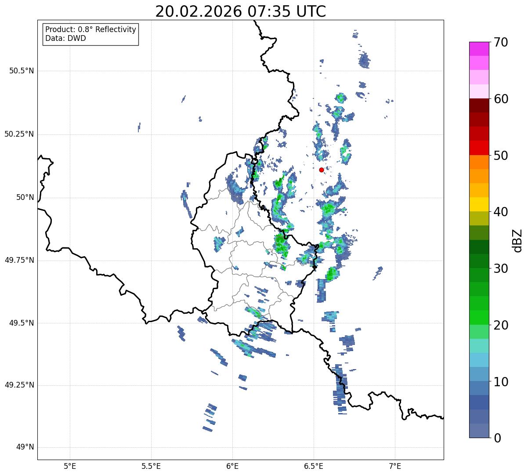
Task: Click the colorbar tick label 40
Action: click(501, 212)
